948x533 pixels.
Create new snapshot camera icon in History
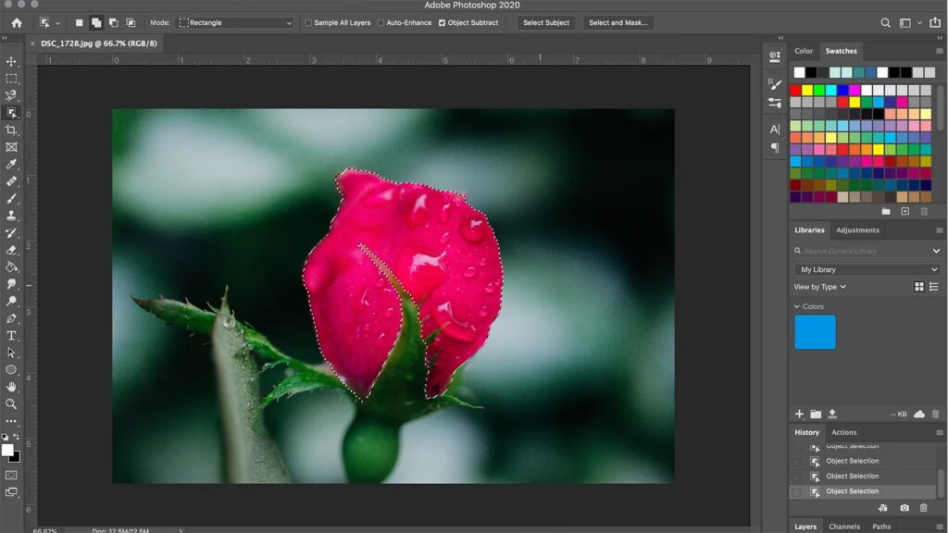coord(904,508)
